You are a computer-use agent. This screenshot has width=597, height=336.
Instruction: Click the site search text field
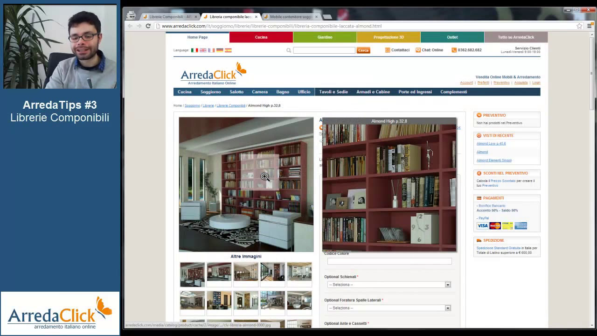324,50
